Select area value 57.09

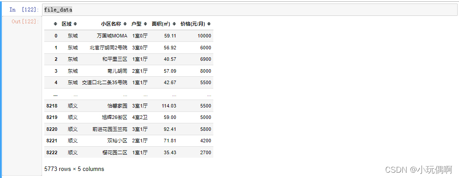pyautogui.click(x=170, y=71)
